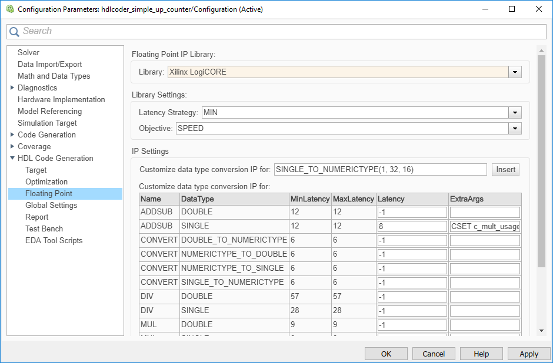The height and width of the screenshot is (363, 553).
Task: Maximize the Configuration Parameters window
Action: [512, 9]
